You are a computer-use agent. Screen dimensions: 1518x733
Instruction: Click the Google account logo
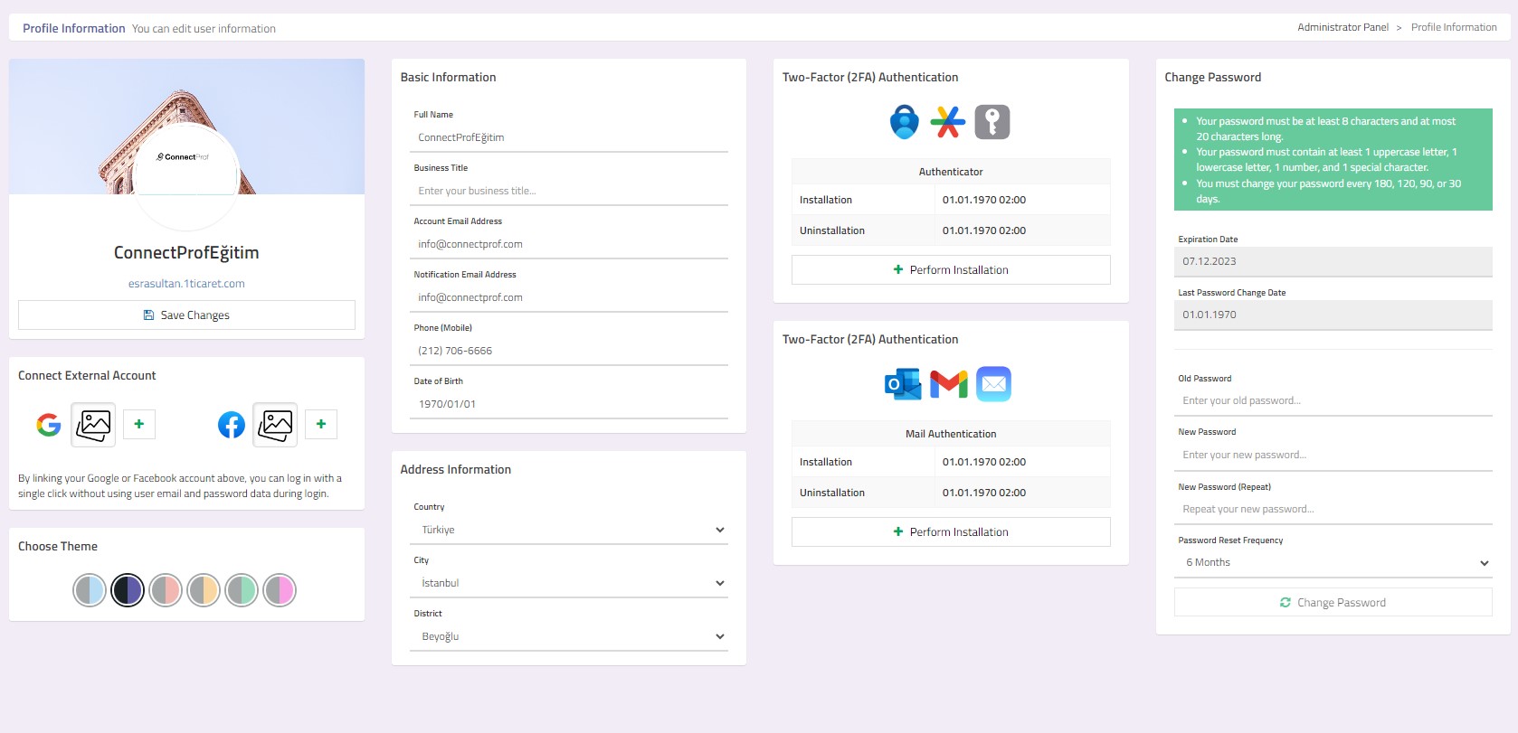click(x=49, y=425)
